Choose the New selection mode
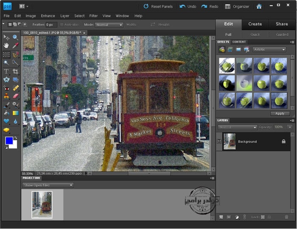The width and height of the screenshot is (297, 229). (10, 25)
